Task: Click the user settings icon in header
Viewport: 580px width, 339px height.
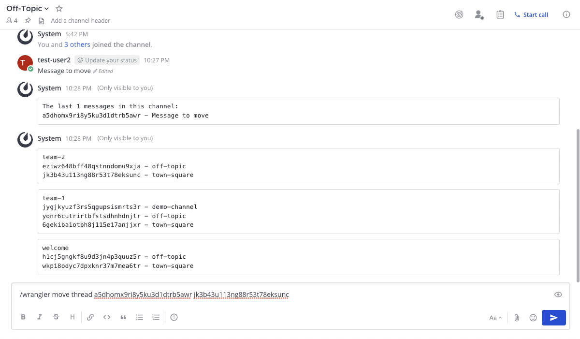Action: tap(479, 15)
